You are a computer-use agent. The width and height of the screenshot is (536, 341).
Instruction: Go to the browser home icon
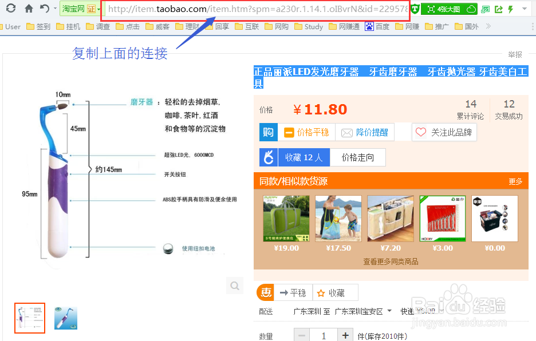[x=29, y=8]
